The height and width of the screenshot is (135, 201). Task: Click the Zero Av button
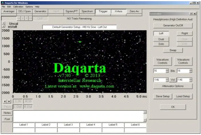point(134,11)
